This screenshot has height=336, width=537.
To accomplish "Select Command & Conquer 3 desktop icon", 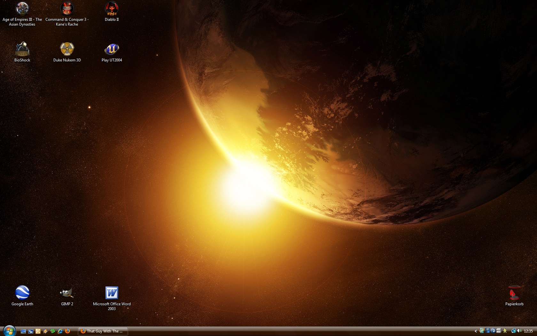I will click(67, 9).
